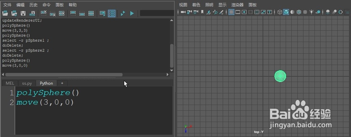Click the viewport Shadows icon

point(318,12)
